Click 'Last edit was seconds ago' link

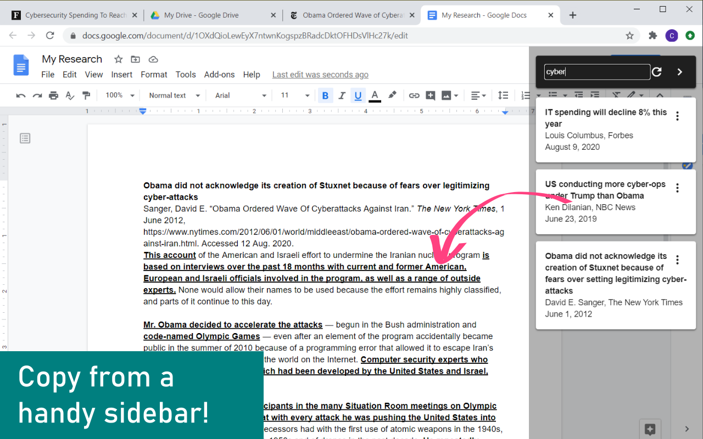click(x=320, y=75)
